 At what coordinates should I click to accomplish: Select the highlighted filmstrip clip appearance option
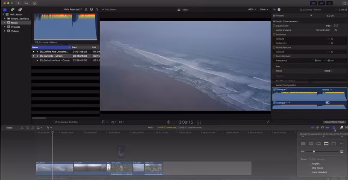point(326,144)
